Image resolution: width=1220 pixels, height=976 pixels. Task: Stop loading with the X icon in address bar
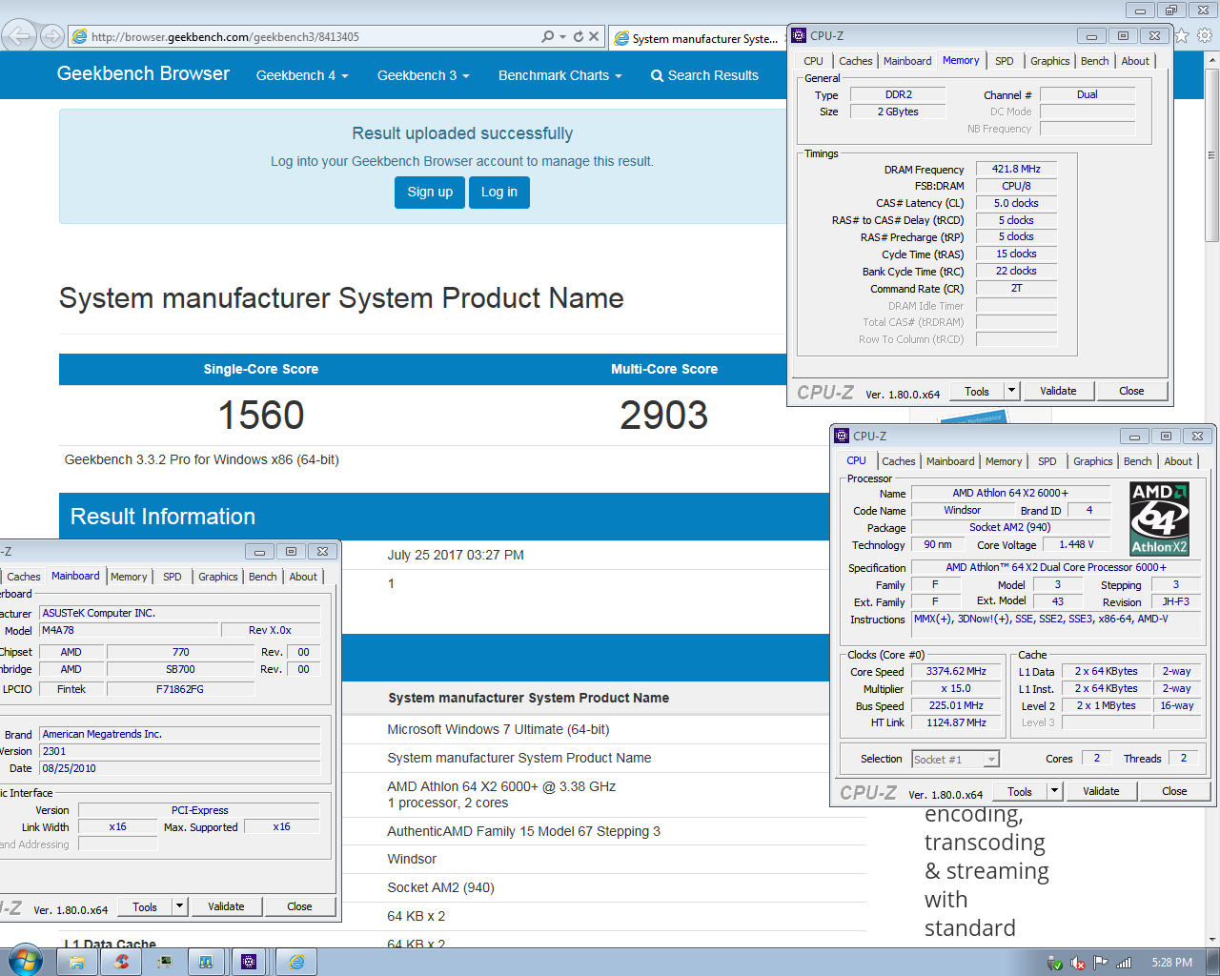coord(594,36)
